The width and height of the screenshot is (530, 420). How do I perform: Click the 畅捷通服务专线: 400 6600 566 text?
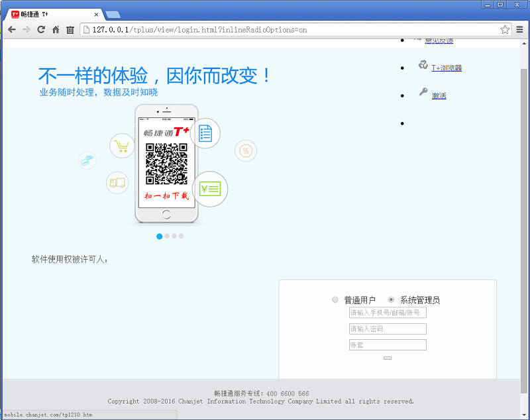pyautogui.click(x=261, y=394)
